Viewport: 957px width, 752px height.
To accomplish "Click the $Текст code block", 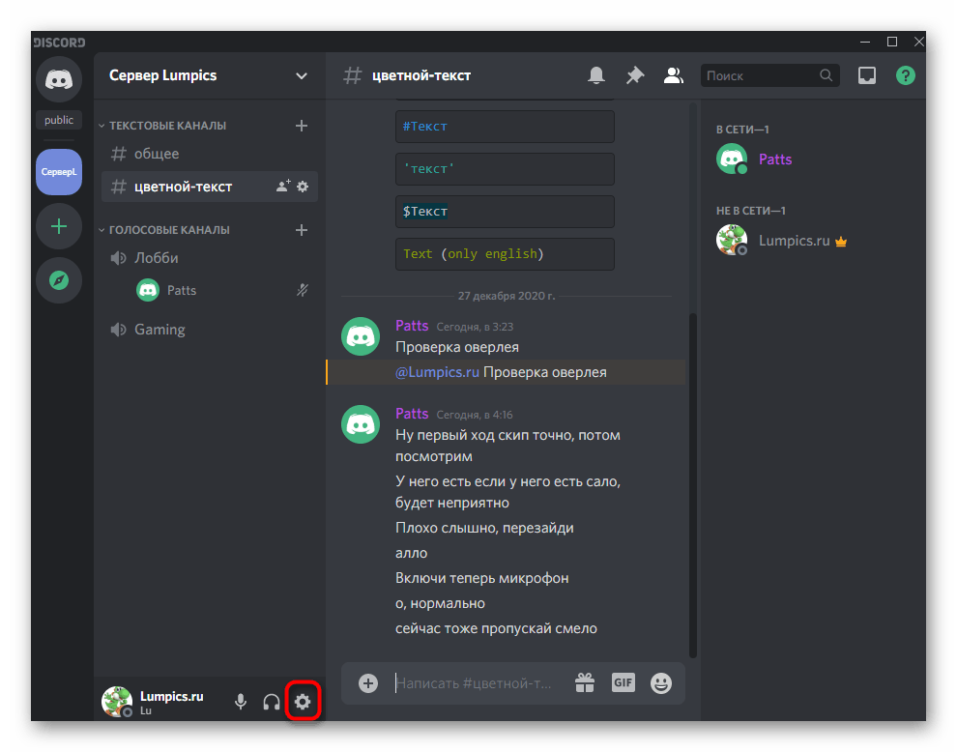I will pyautogui.click(x=505, y=212).
